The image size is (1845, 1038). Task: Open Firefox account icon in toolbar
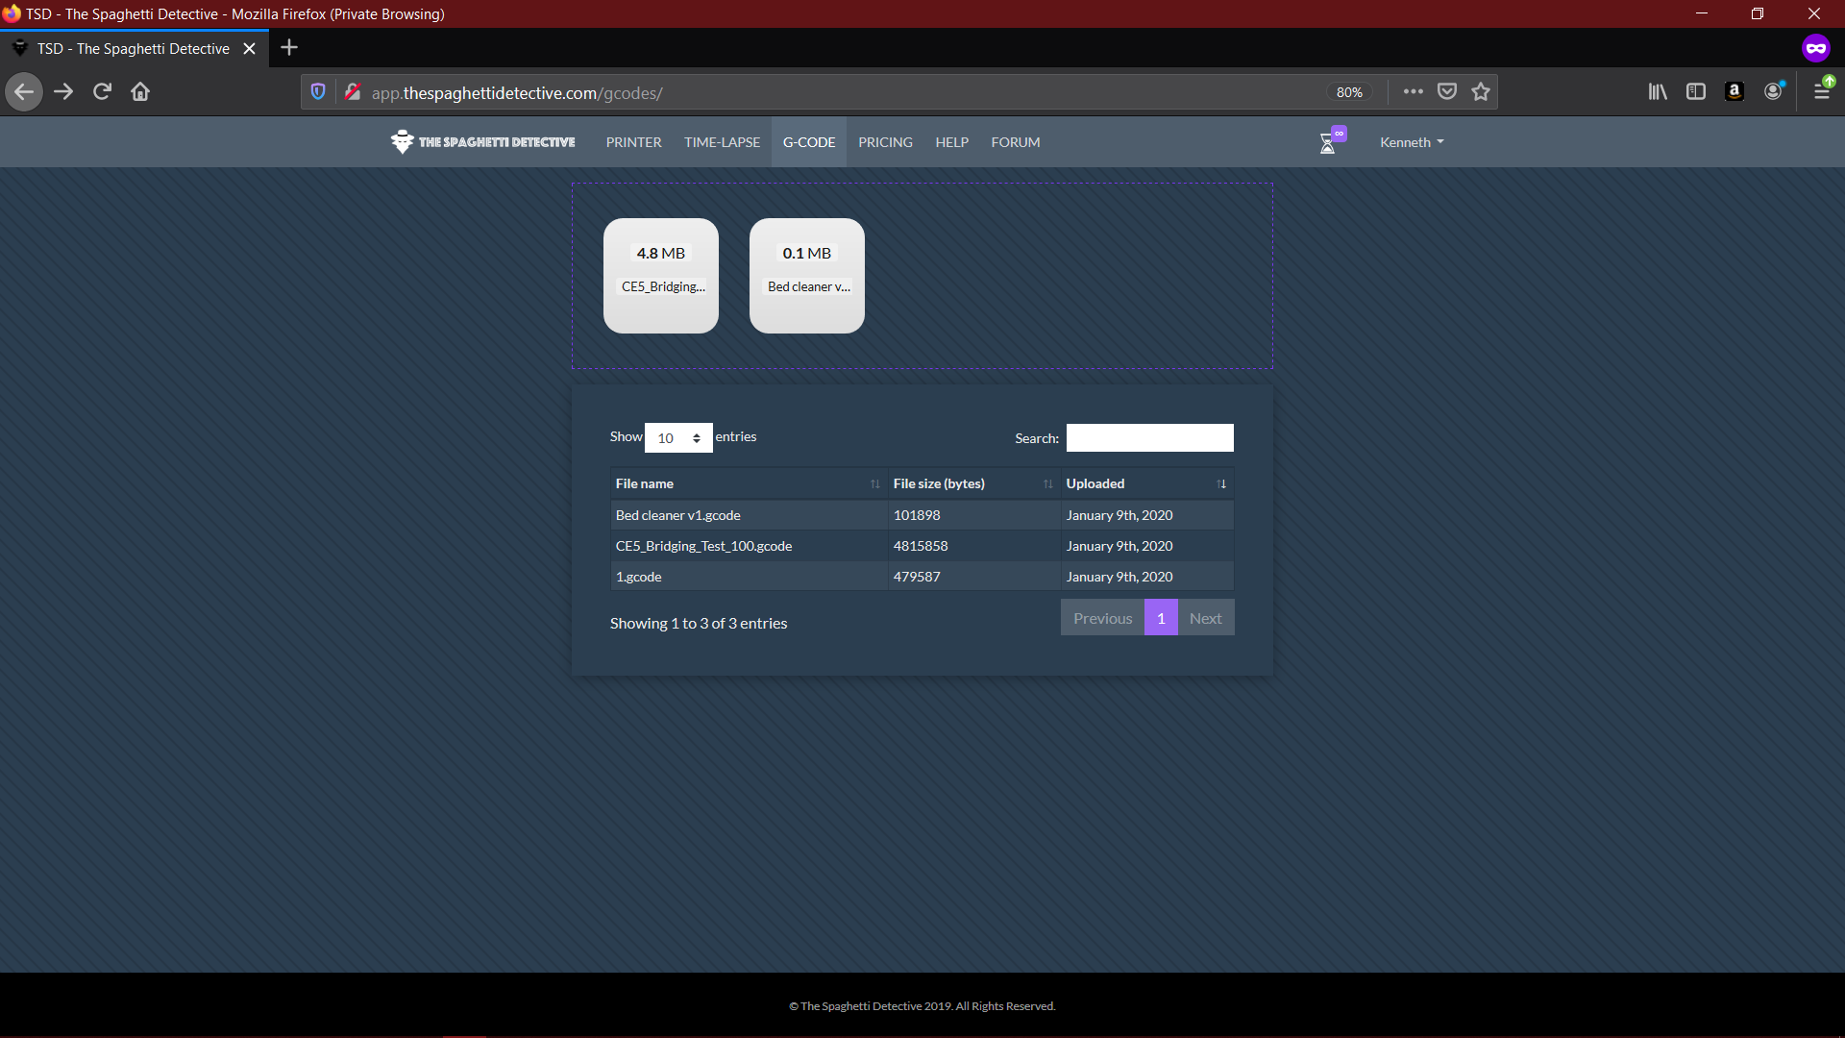pyautogui.click(x=1773, y=92)
